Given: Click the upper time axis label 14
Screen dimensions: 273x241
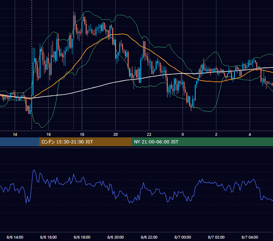Looking at the screenshot, I should (15, 135).
